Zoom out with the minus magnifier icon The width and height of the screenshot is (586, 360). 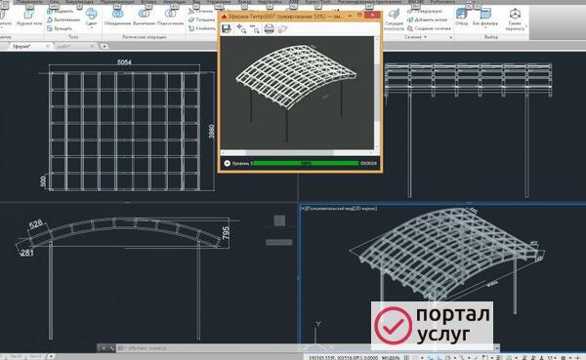click(255, 28)
